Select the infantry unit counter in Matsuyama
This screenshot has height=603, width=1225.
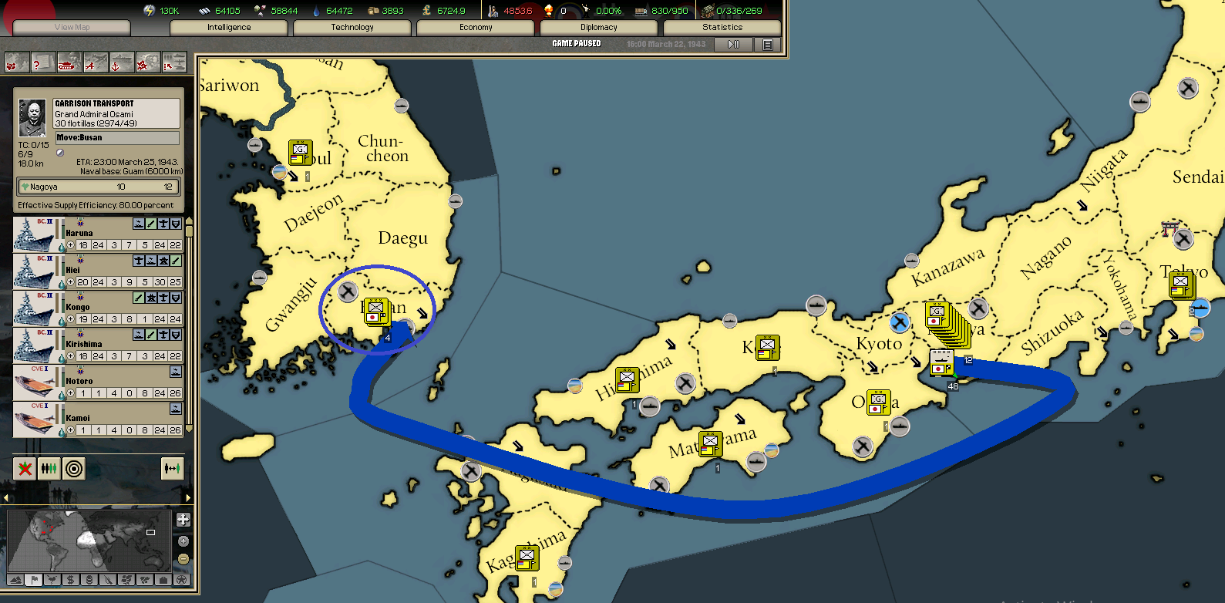coord(710,443)
